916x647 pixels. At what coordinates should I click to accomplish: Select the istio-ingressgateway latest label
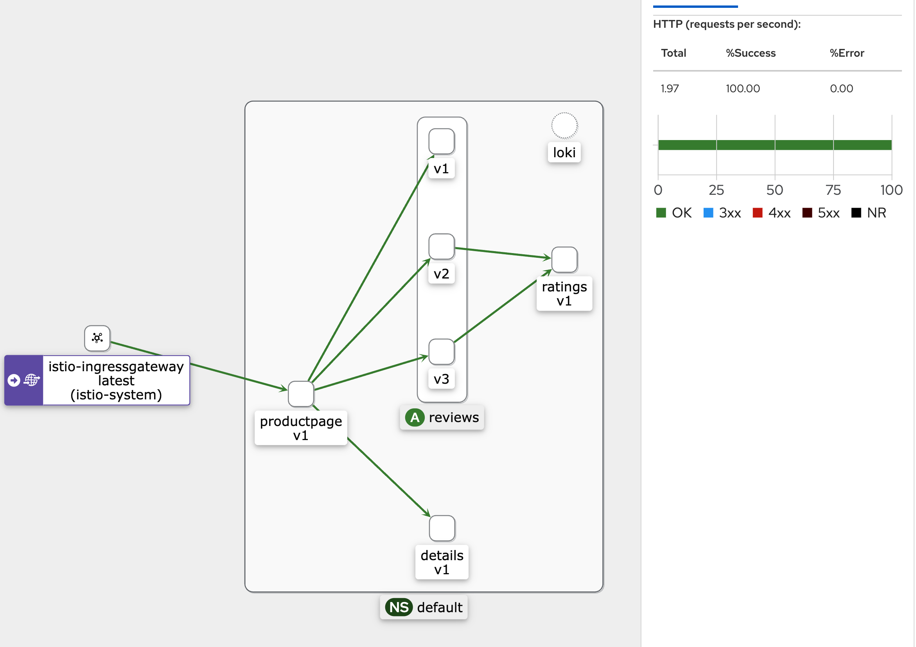point(116,380)
